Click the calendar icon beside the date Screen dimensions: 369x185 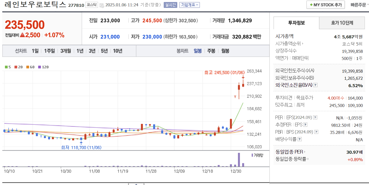click(102, 5)
